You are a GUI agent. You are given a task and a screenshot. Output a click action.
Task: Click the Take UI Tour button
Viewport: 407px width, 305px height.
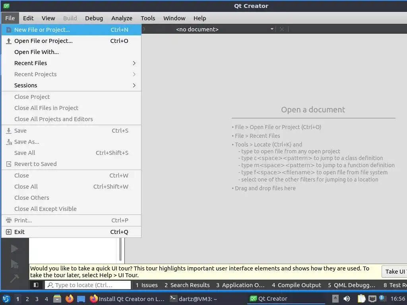pos(395,272)
